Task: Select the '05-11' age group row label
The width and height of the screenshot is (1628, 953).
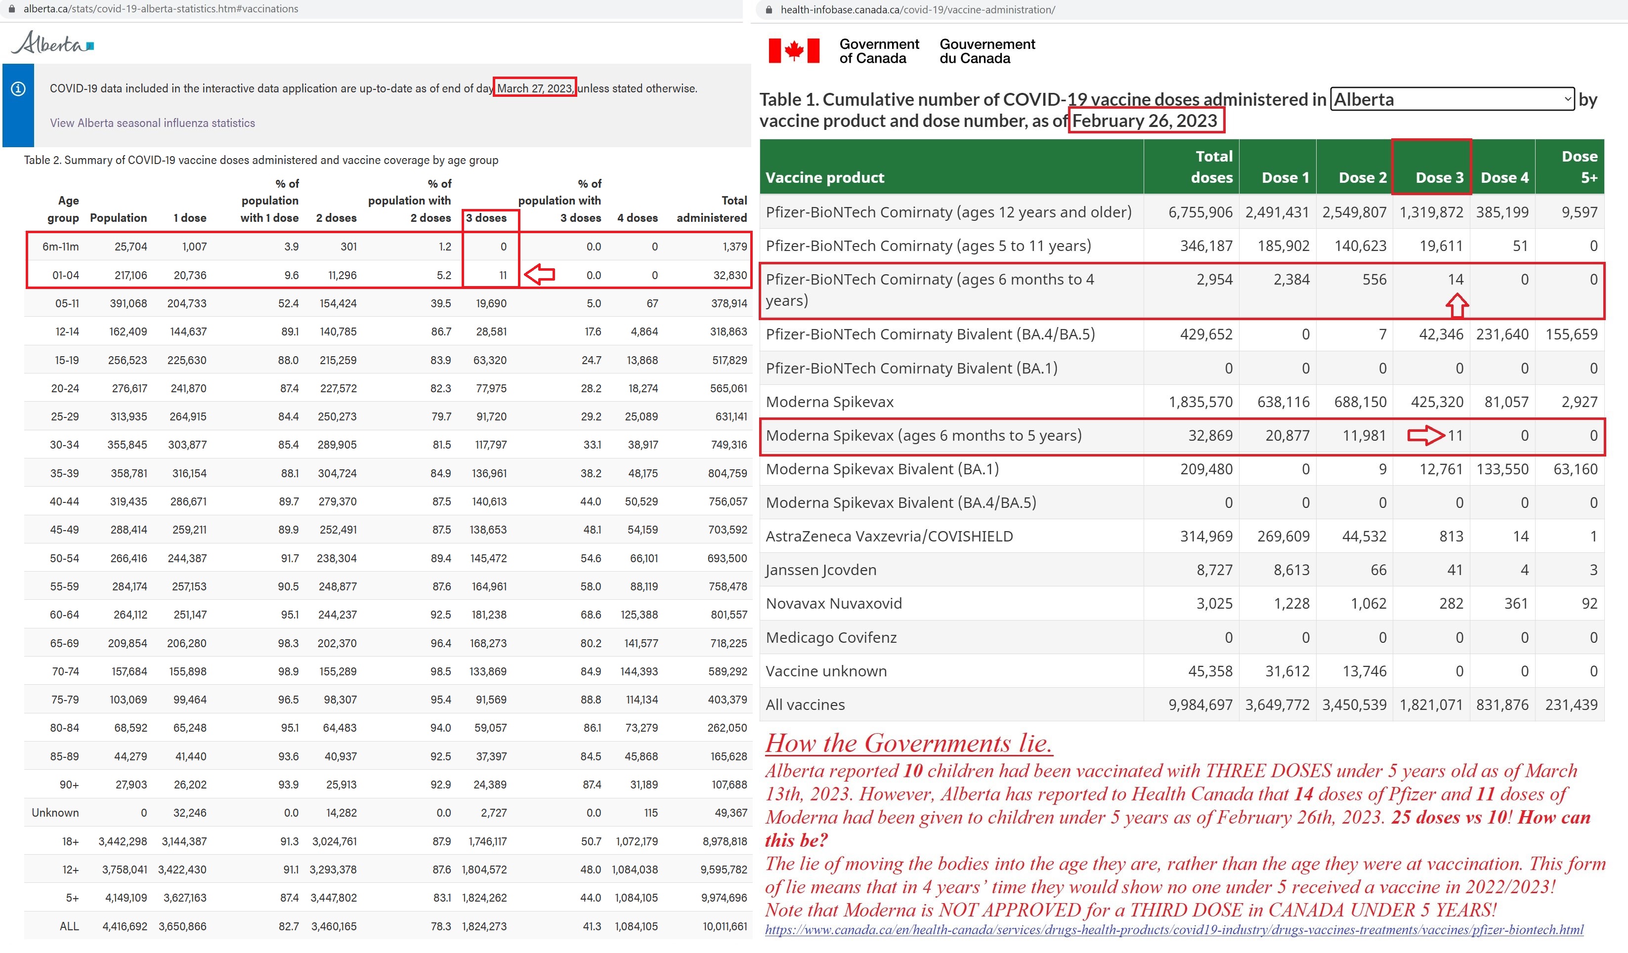Action: click(67, 303)
